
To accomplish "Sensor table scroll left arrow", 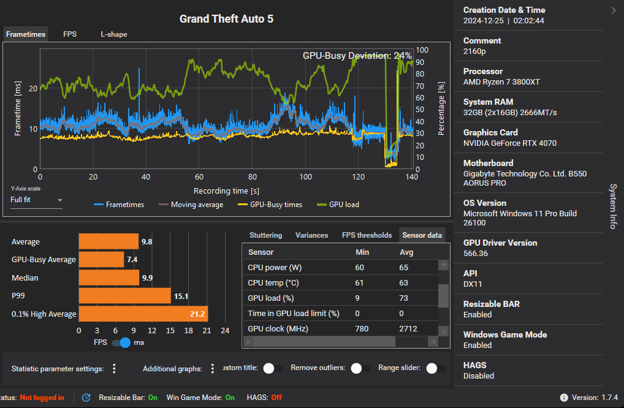I will coord(249,342).
